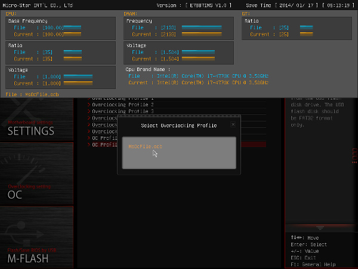Select MsOcFile.ocb in the profile dialog

[x=145, y=146]
